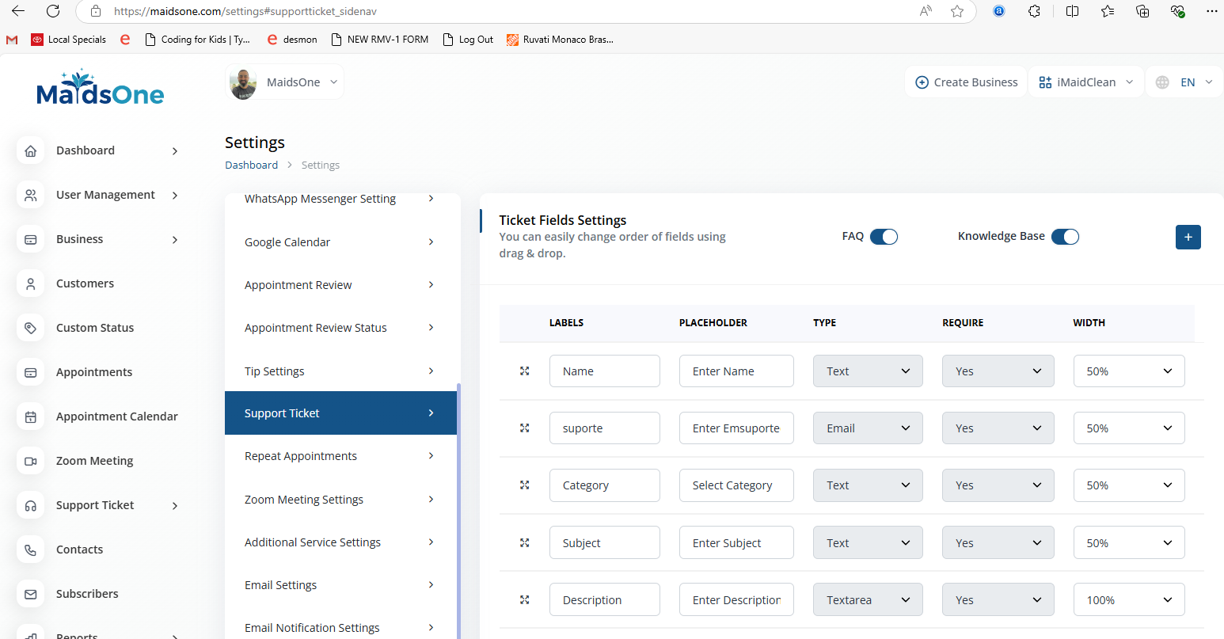1224x639 pixels.
Task: Disable the Knowledge Base toggle
Action: tap(1065, 237)
